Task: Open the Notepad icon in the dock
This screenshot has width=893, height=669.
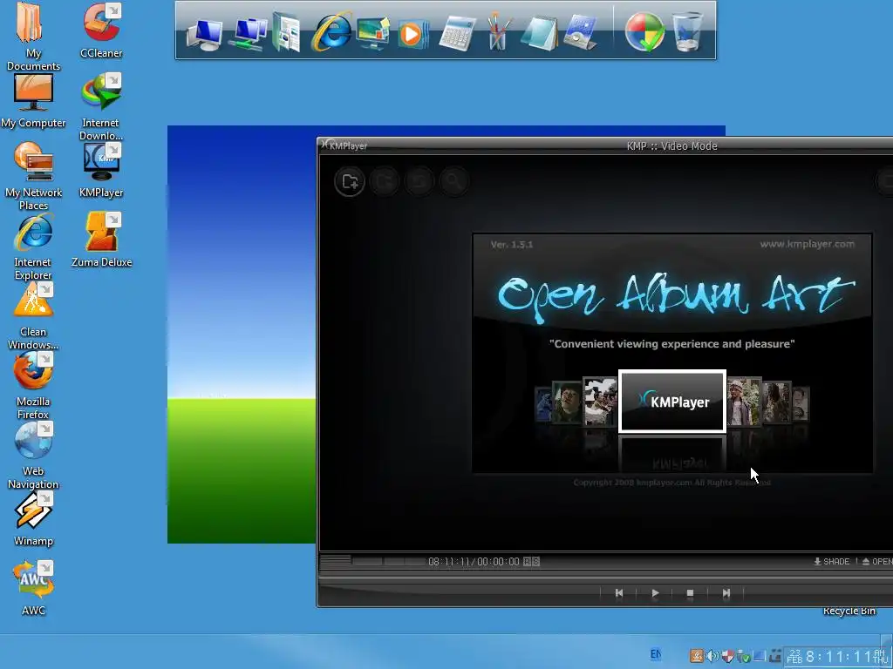Action: coord(539,33)
